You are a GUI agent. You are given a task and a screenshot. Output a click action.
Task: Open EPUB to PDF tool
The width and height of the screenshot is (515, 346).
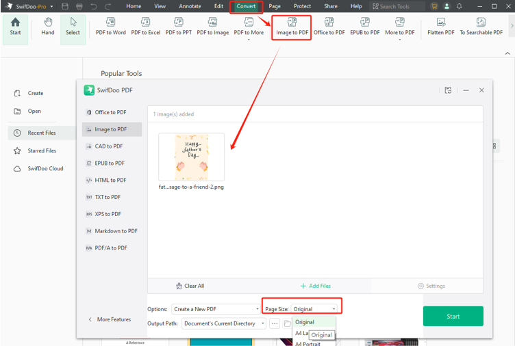pyautogui.click(x=364, y=27)
